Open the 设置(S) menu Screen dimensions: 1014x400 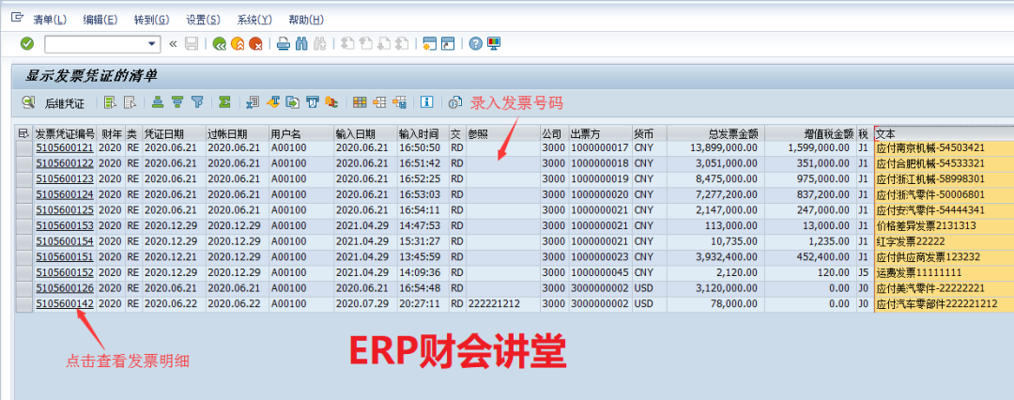[203, 19]
